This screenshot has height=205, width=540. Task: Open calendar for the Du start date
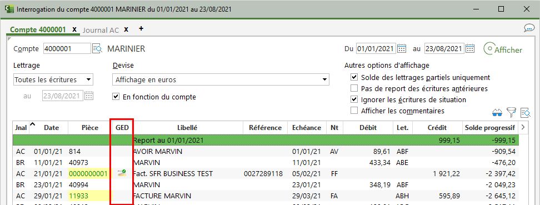coord(402,49)
